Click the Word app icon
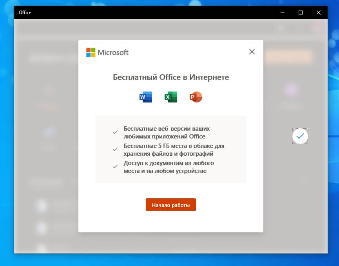The image size is (339, 266). coord(146,97)
